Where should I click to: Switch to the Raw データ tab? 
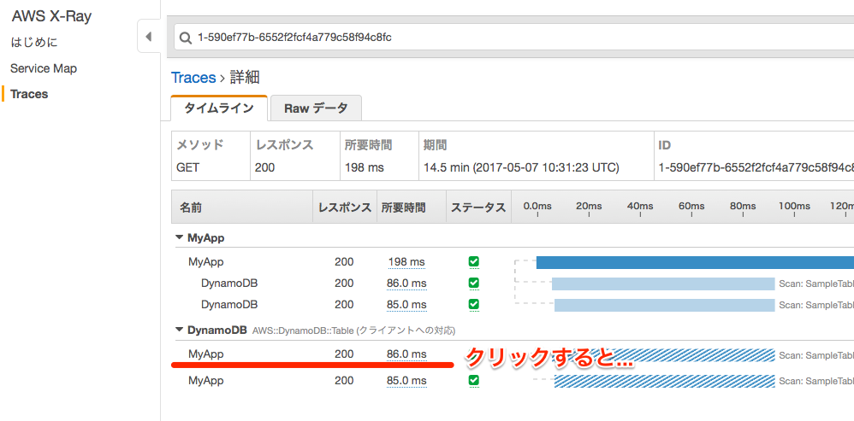click(x=316, y=108)
